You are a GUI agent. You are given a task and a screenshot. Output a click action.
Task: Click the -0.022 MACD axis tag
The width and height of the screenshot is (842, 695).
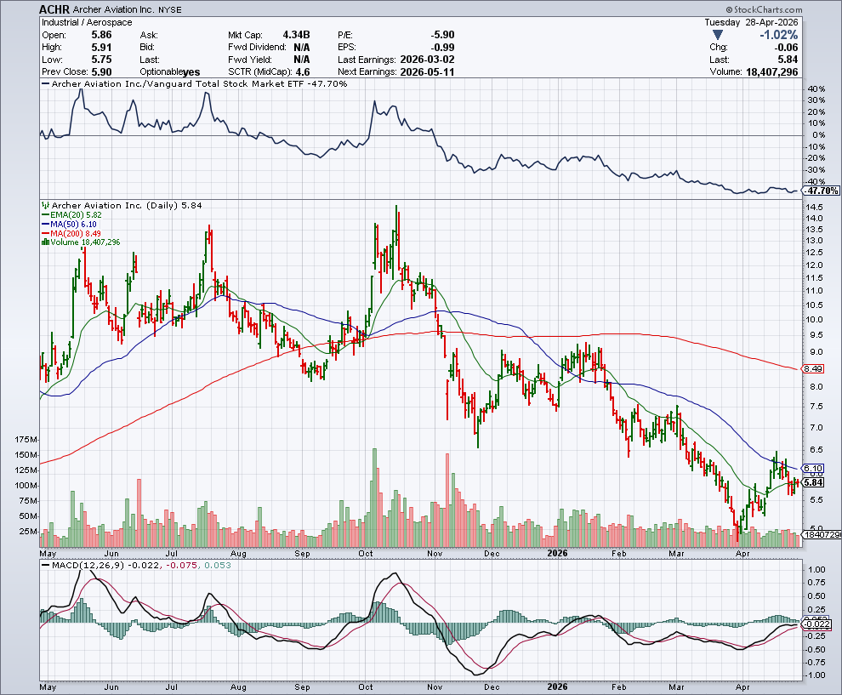tap(816, 624)
